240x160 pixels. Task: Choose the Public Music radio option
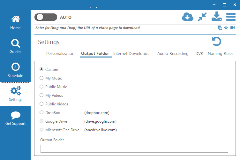click(x=41, y=87)
